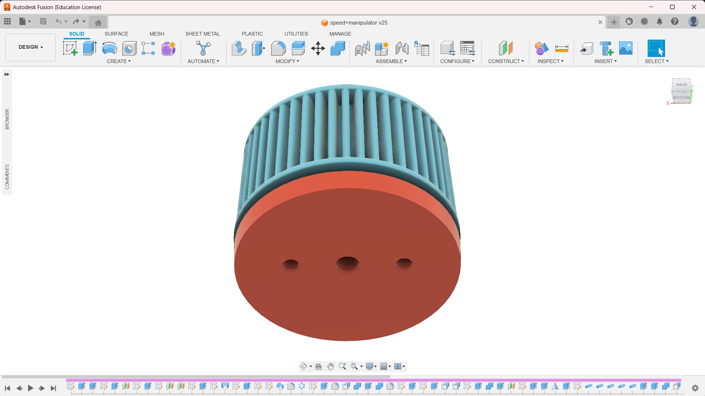
Task: Select the Revolve tool
Action: point(109,48)
